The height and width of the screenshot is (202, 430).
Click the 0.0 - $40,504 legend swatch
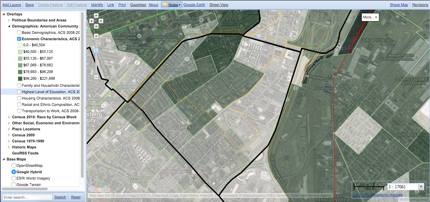(20, 45)
